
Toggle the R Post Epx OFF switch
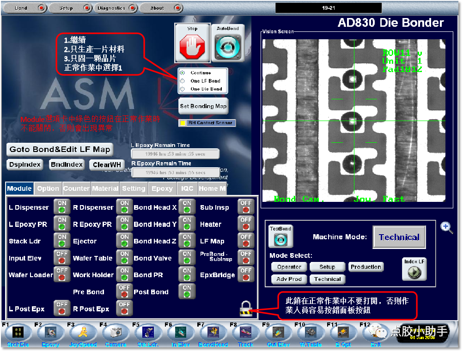pyautogui.click(x=124, y=308)
